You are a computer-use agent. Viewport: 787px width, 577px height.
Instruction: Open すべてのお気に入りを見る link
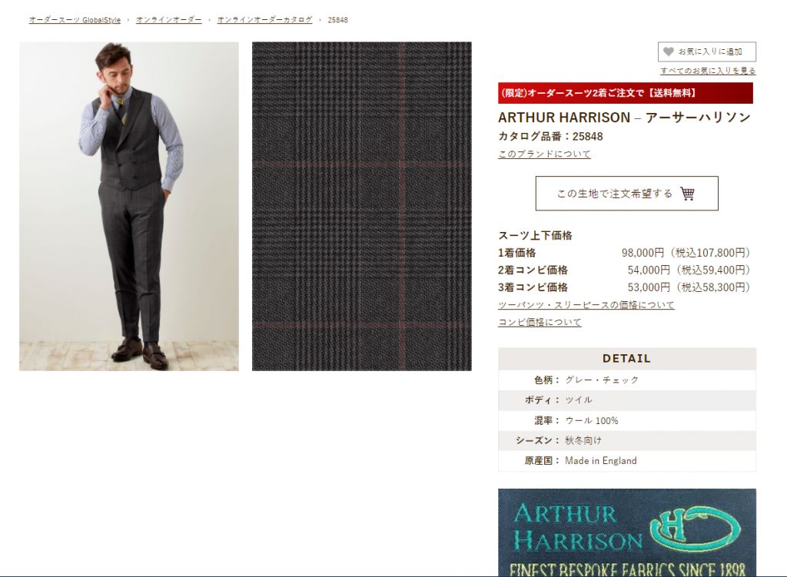click(x=708, y=71)
